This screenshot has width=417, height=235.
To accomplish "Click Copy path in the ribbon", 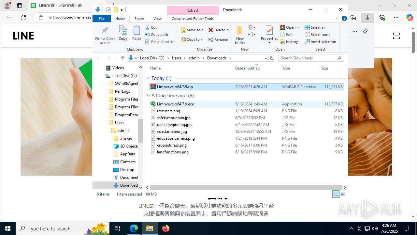I will (x=156, y=35).
